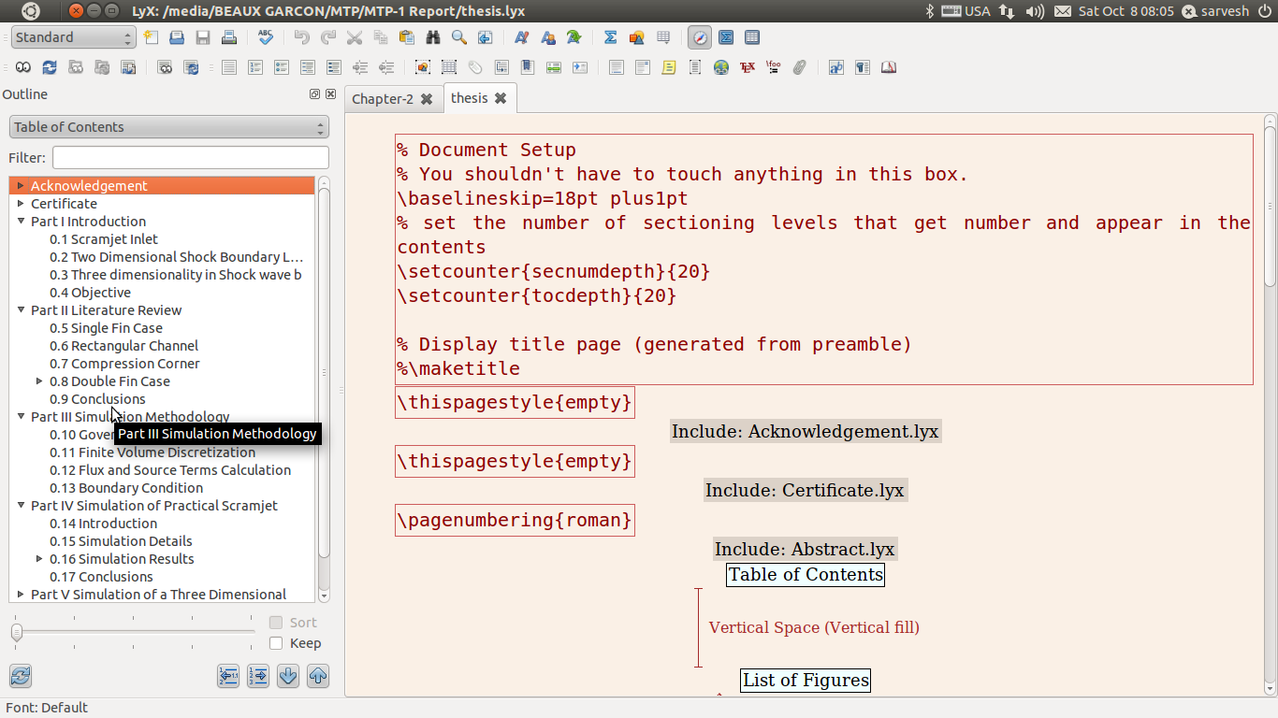Close the Chapter-2 tab

click(427, 99)
